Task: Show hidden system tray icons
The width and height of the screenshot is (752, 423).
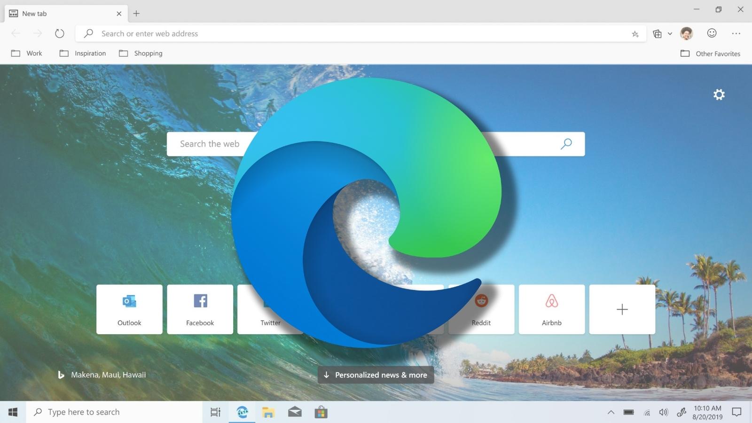Action: 611,412
